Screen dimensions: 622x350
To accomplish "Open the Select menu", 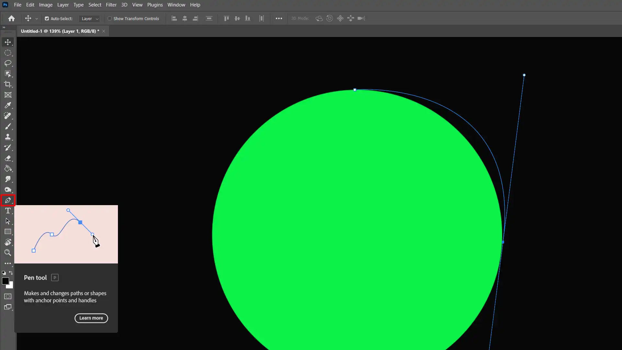I will (95, 5).
